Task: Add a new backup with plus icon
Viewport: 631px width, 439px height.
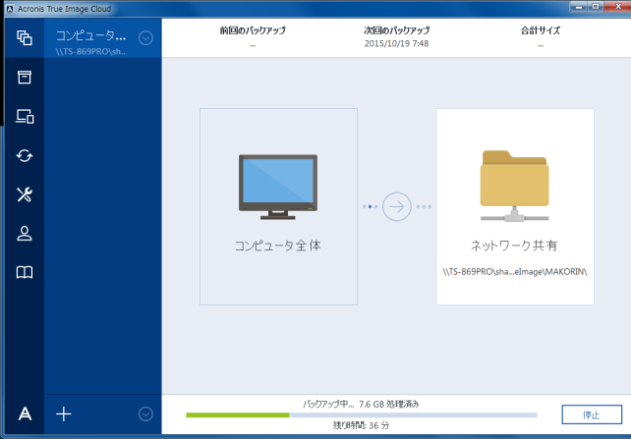Action: click(64, 413)
